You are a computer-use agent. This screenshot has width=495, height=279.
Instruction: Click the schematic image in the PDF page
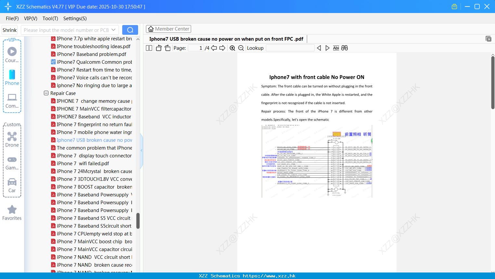[x=317, y=161]
